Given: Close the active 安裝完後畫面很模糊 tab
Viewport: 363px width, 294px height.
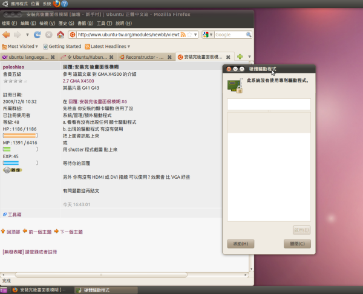Looking at the screenshot, I should [228, 57].
